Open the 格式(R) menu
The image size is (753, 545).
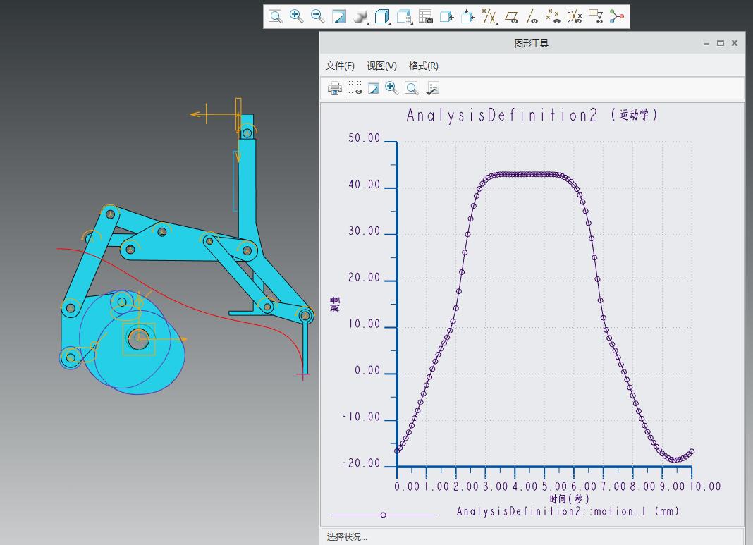coord(423,66)
